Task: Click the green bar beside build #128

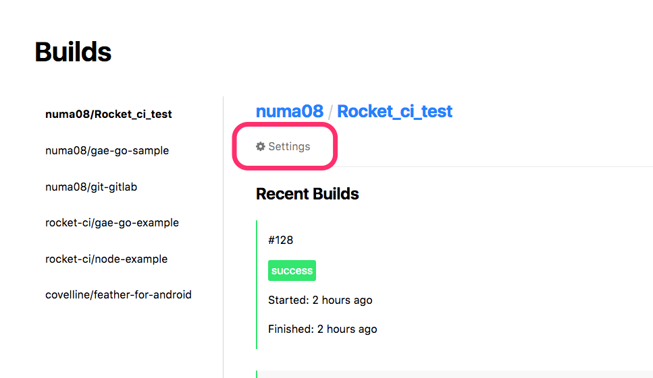Action: 257,284
